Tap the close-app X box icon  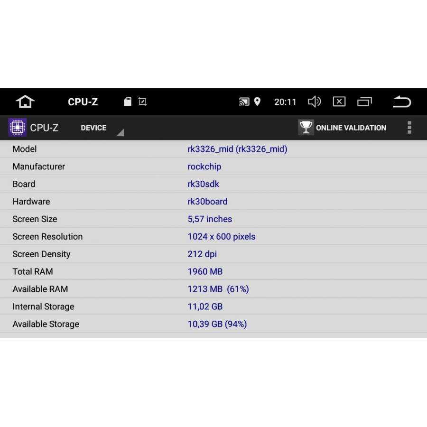[339, 102]
